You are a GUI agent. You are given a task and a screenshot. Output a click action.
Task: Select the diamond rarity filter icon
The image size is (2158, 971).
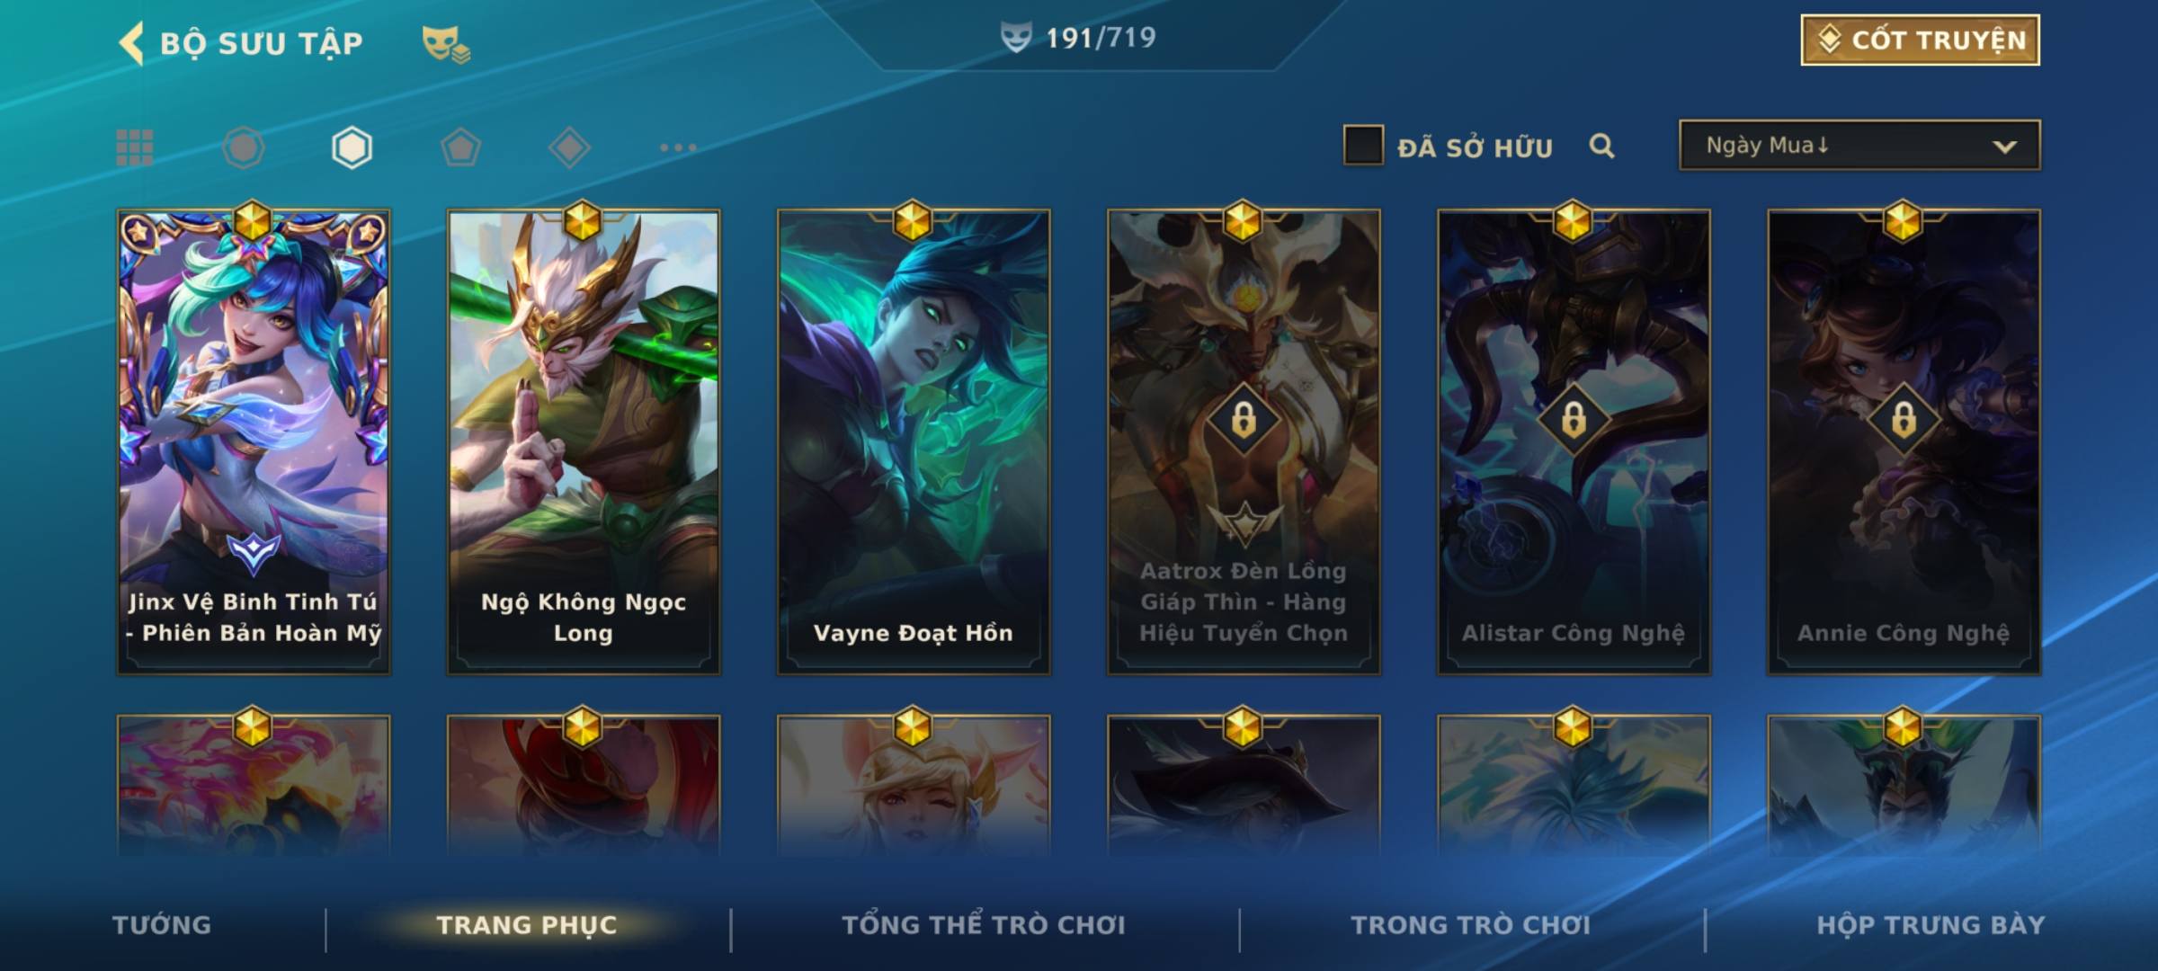(569, 147)
